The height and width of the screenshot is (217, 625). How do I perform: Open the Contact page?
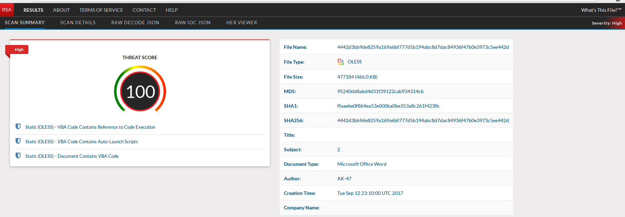[144, 10]
